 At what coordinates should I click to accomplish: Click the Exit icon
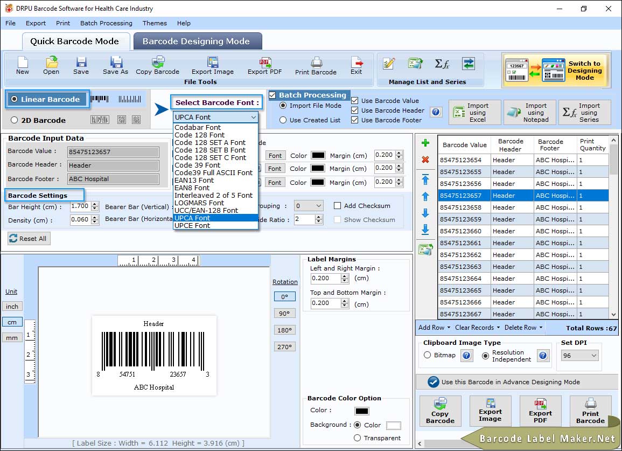pyautogui.click(x=356, y=65)
